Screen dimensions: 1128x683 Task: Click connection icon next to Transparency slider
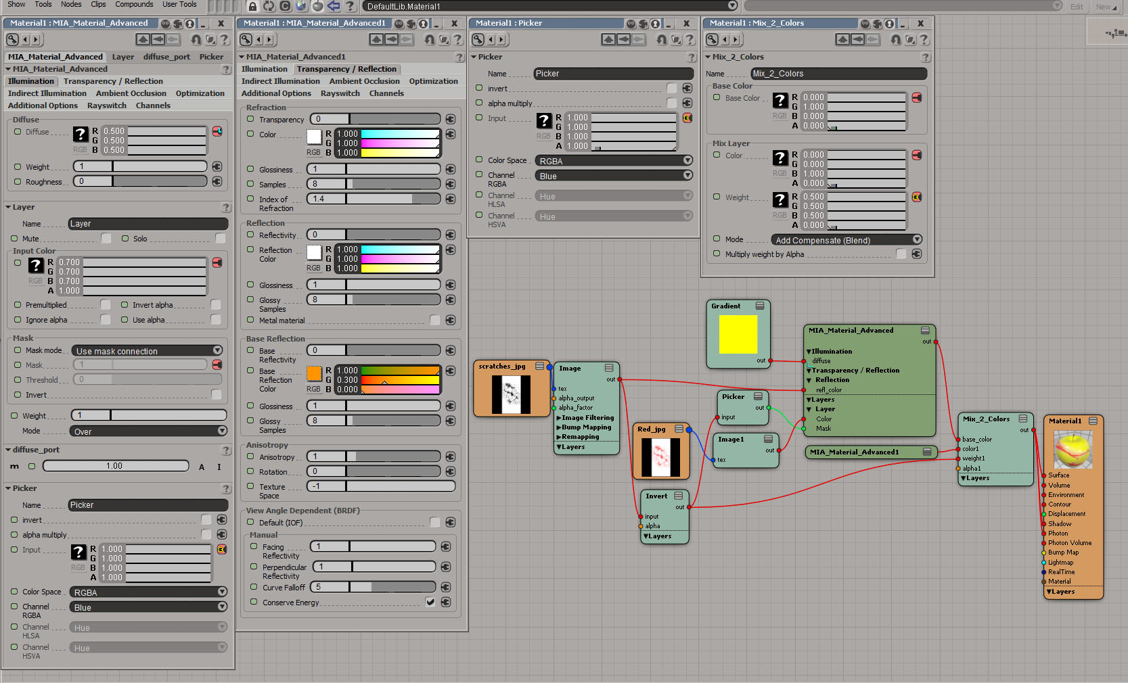click(450, 119)
